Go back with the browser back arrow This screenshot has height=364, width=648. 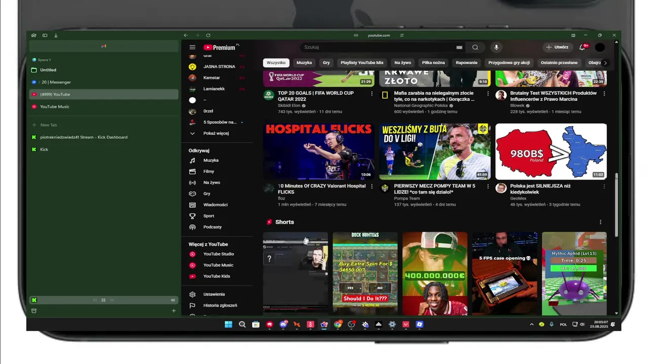[186, 35]
